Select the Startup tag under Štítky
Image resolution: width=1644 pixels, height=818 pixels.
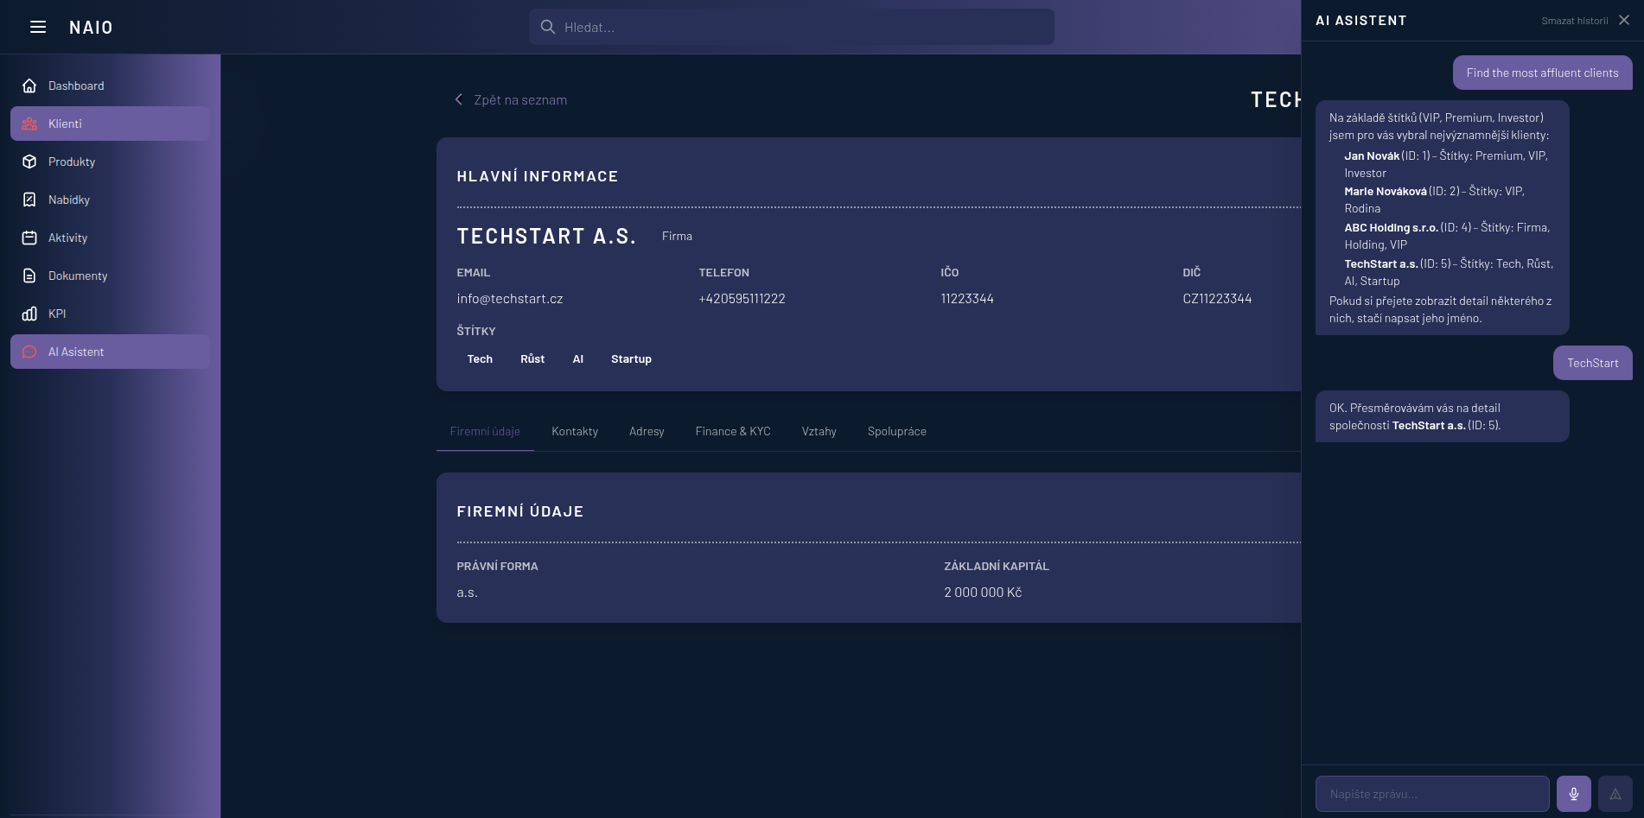tap(631, 358)
